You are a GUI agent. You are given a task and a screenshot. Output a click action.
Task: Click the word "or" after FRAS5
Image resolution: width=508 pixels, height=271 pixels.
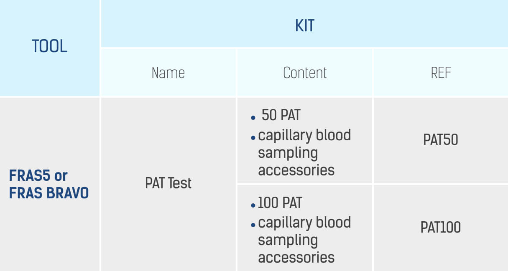pyautogui.click(x=61, y=176)
